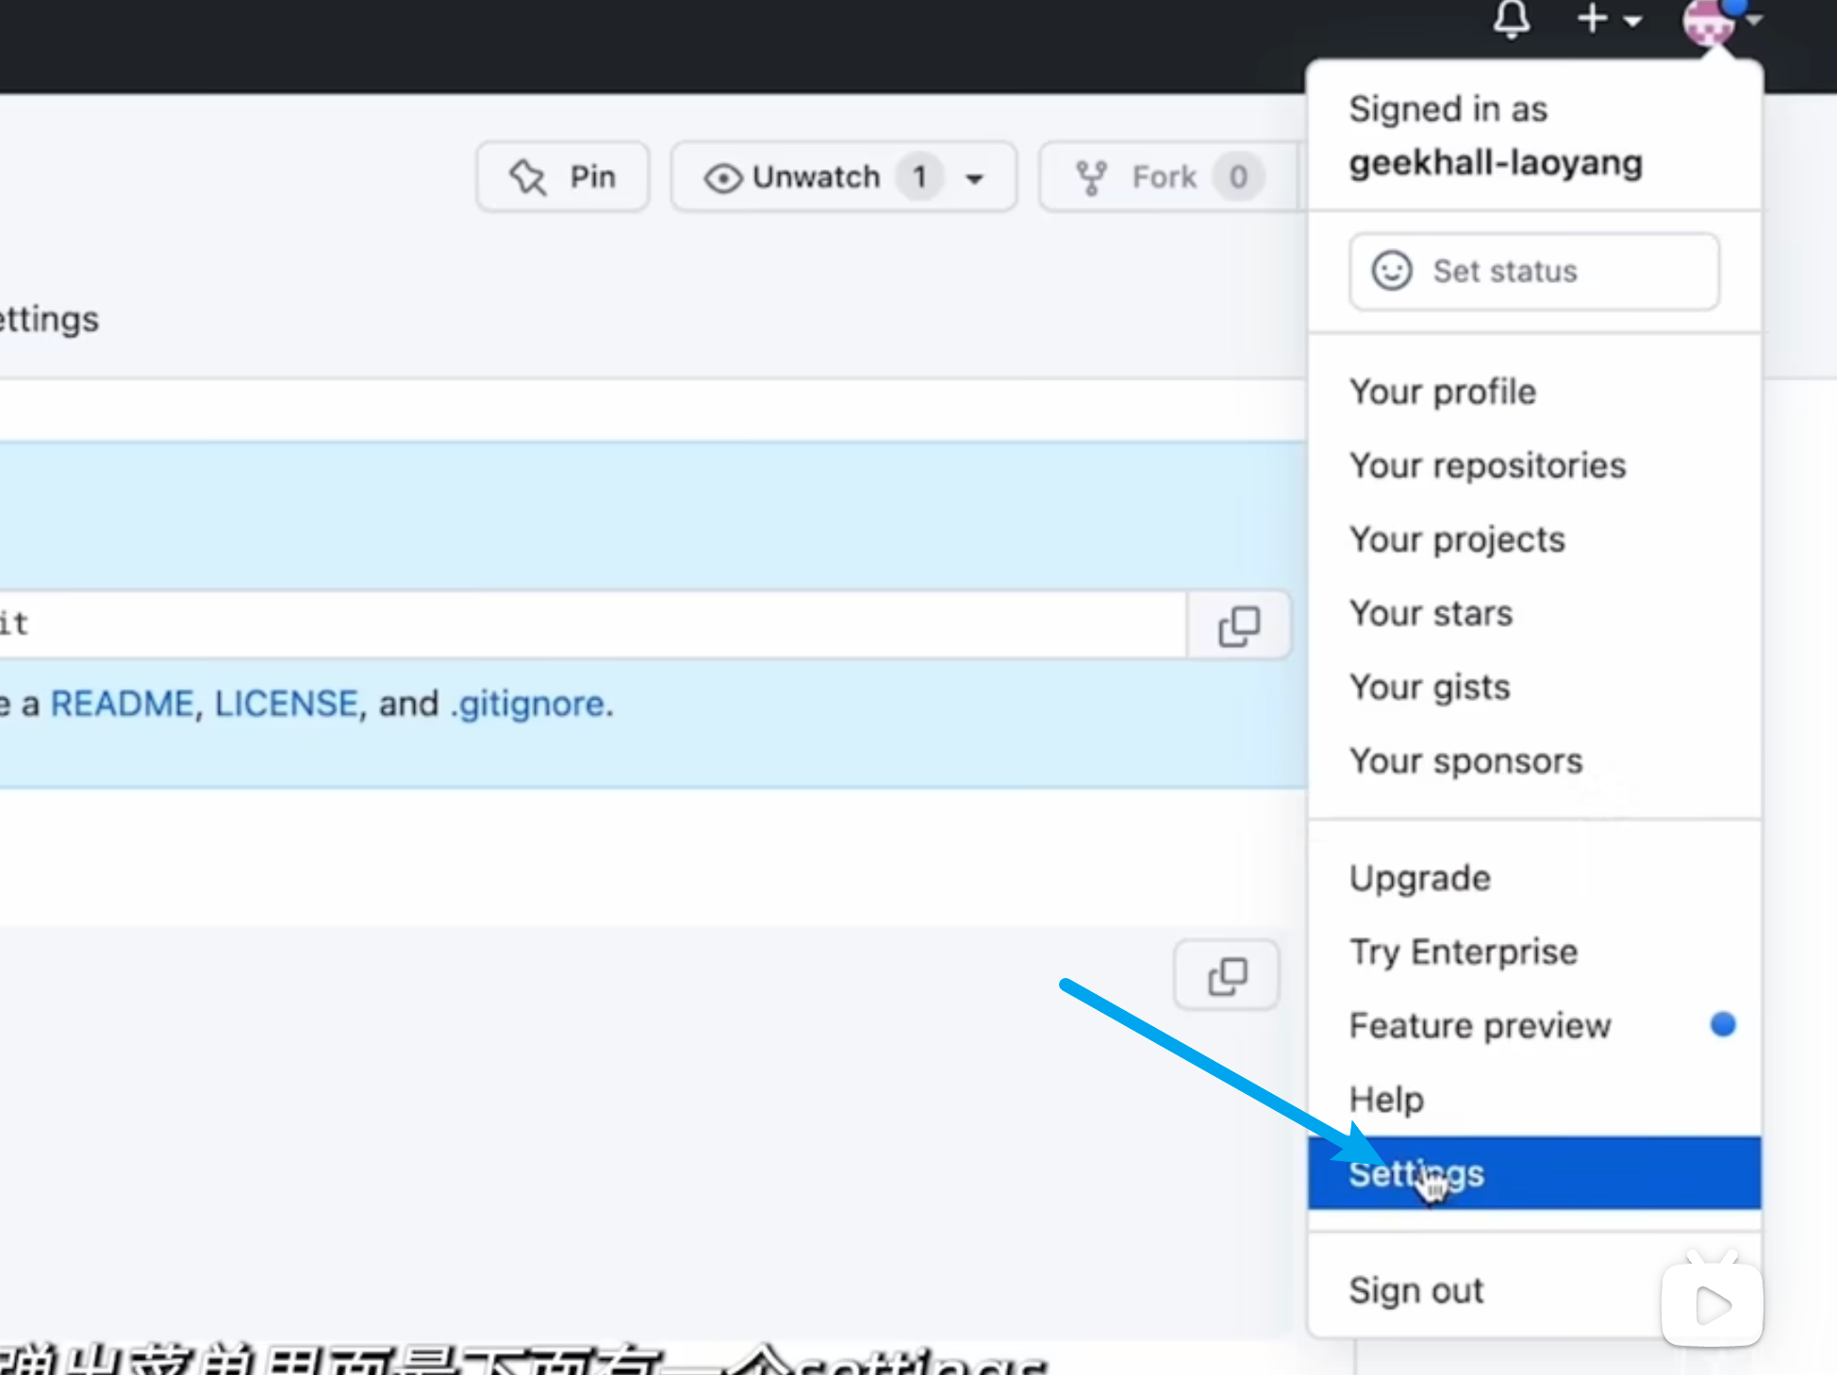Viewport: 1837px width, 1375px height.
Task: Click the watch count badge
Action: [x=919, y=176]
